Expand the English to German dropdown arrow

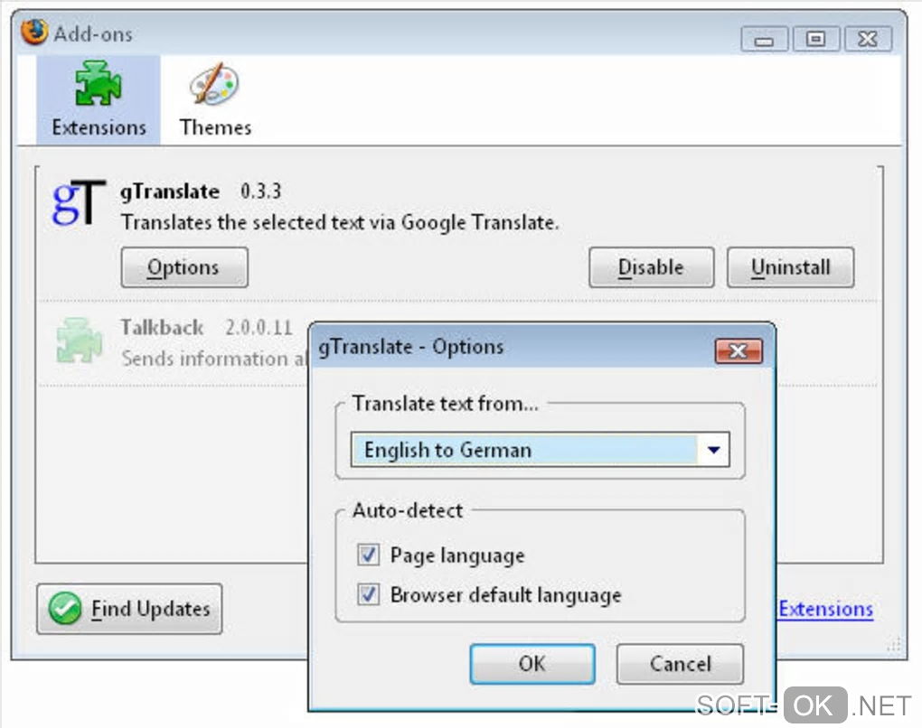713,450
